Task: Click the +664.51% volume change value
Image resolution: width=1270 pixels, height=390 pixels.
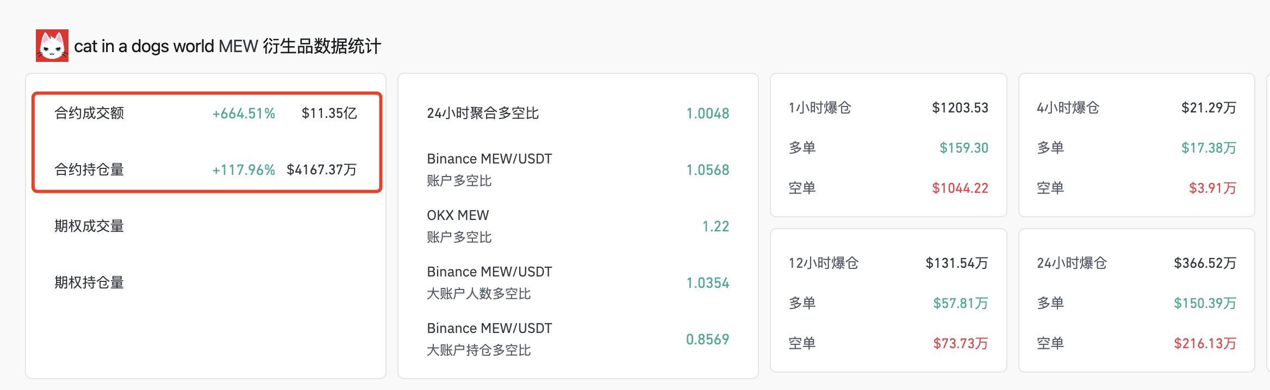Action: [x=244, y=114]
